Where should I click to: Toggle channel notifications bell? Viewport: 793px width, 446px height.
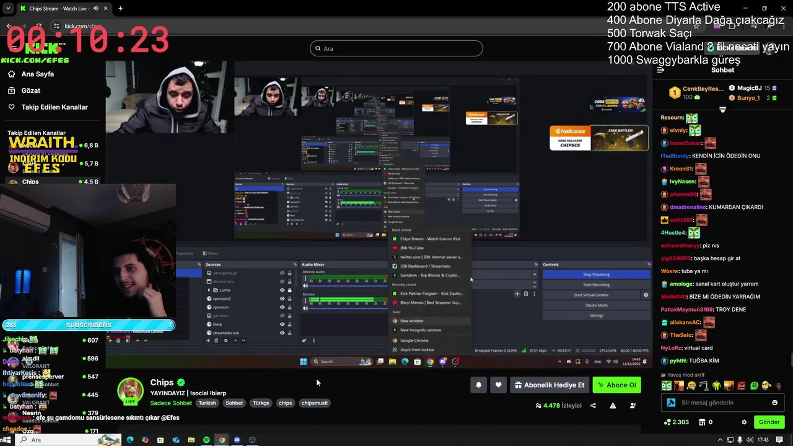pyautogui.click(x=478, y=385)
